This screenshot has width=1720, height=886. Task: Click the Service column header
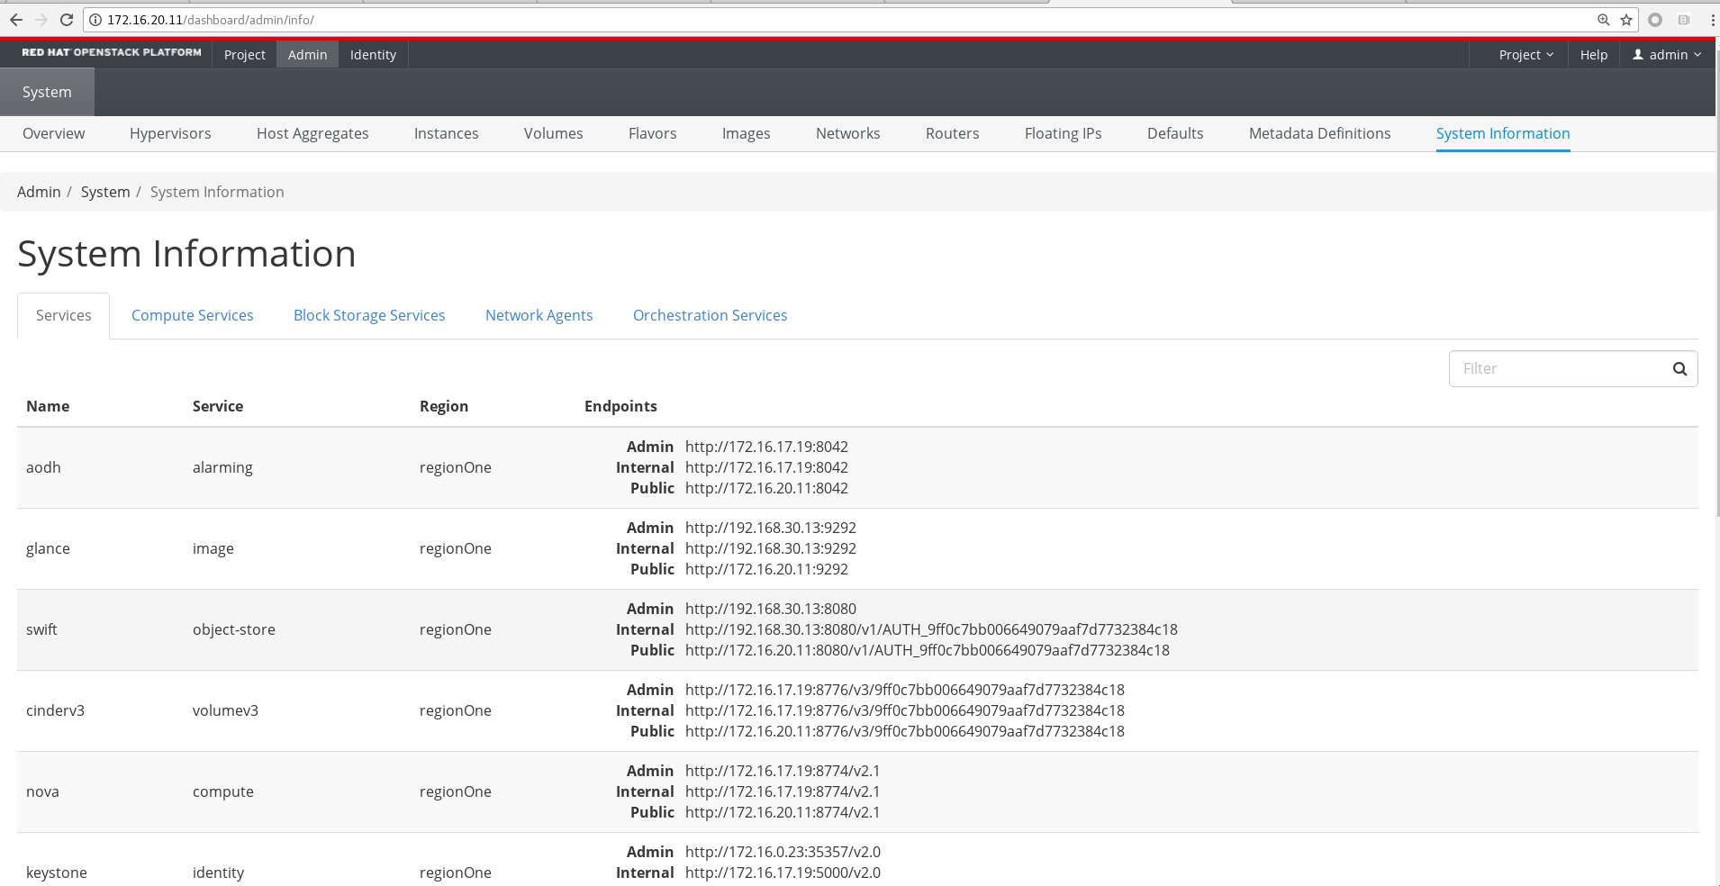point(218,406)
